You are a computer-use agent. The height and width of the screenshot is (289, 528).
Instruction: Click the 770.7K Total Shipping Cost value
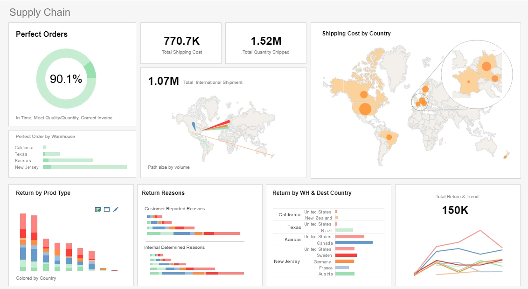point(182,41)
